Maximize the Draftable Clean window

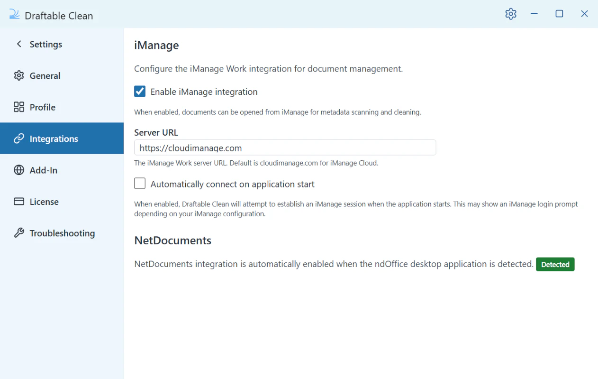559,14
